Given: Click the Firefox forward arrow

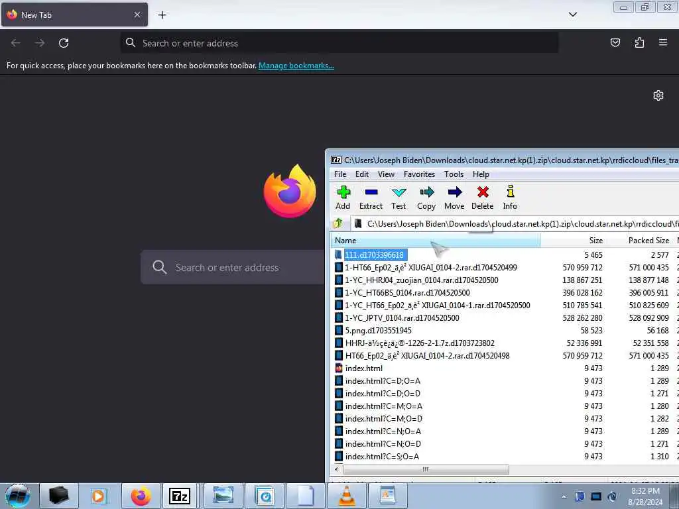Looking at the screenshot, I should coord(40,43).
